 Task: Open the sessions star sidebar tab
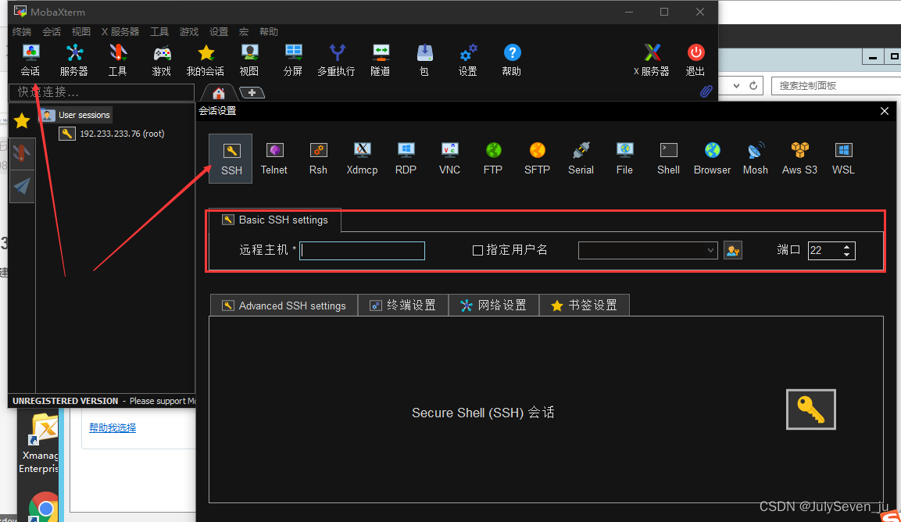click(22, 120)
